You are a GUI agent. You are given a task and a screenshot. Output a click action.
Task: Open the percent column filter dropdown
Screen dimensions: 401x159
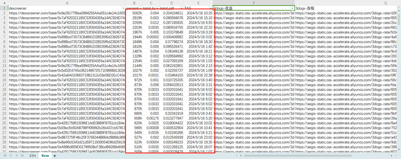[140, 8]
